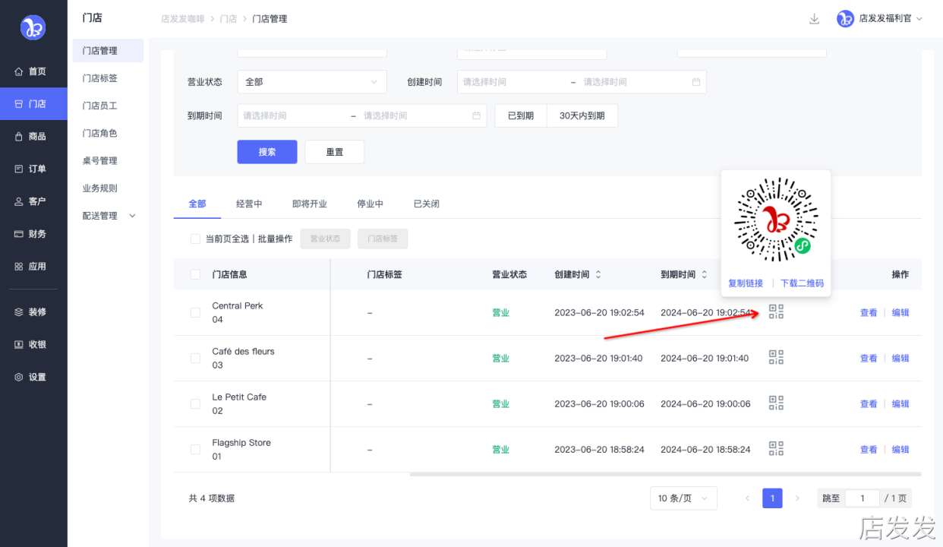The image size is (943, 547).
Task: Check the Flagship Store row checkbox
Action: [195, 449]
